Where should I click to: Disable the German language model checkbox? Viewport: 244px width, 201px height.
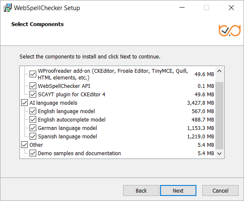[x=33, y=128]
